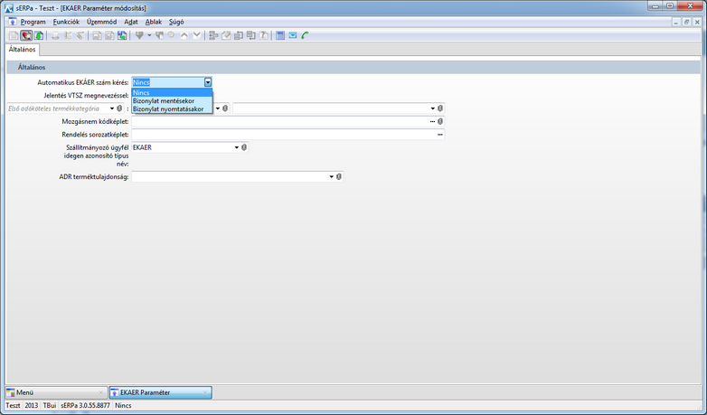
Task: Click the tree structure toolbar icon
Action: point(213,35)
